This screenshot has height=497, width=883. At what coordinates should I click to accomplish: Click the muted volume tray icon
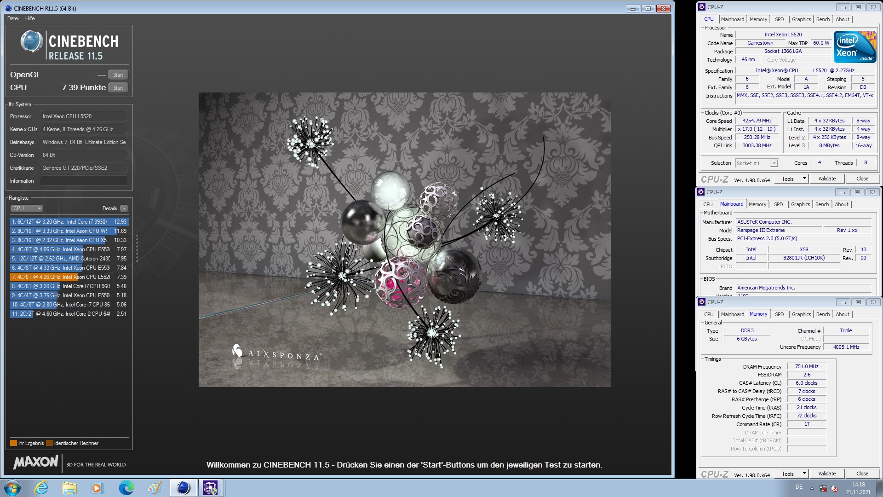pos(834,488)
